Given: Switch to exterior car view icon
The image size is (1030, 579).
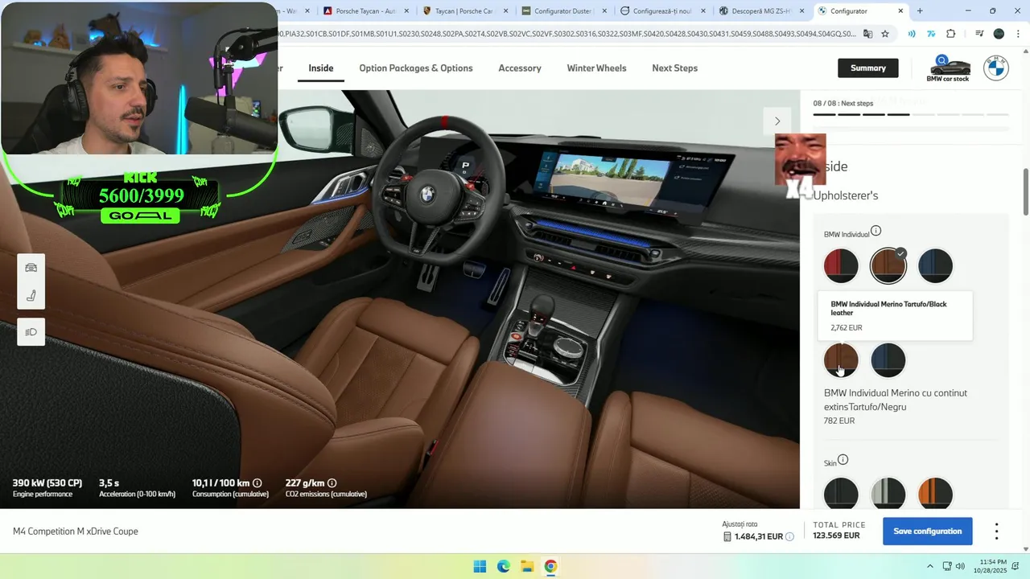Looking at the screenshot, I should pos(31,268).
